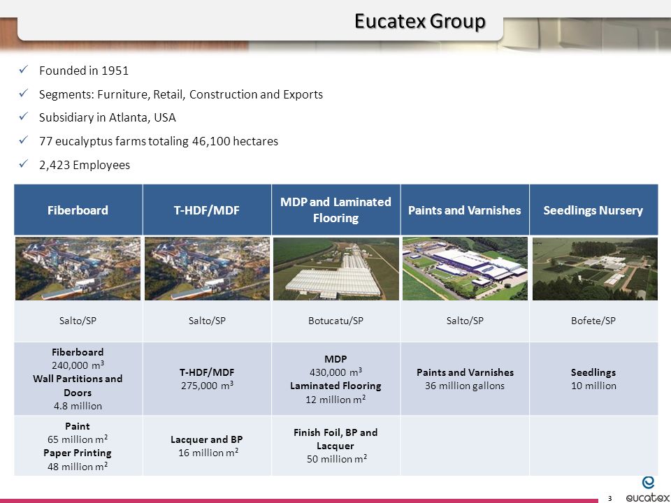Click the 'MDP and Laminated Flooring' header
This screenshot has width=671, height=503.
click(336, 210)
